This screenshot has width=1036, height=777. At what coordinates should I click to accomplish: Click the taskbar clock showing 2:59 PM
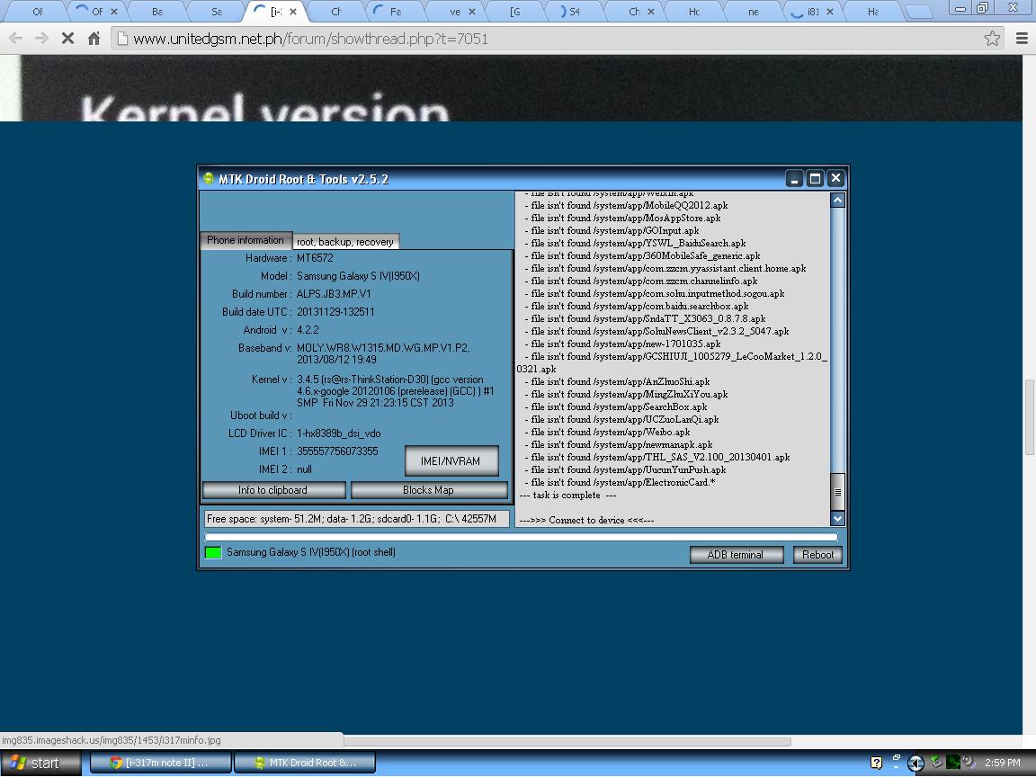(1003, 763)
